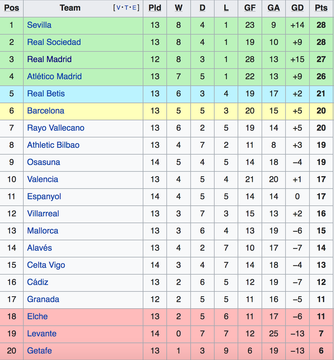The height and width of the screenshot is (360, 334).
Task: Open the Levante team link
Action: pyautogui.click(x=42, y=333)
